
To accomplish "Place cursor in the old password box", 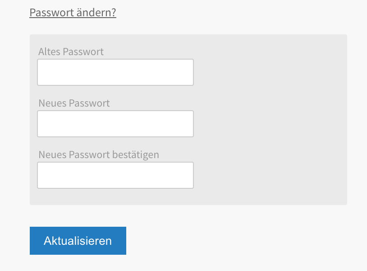I will pyautogui.click(x=115, y=72).
